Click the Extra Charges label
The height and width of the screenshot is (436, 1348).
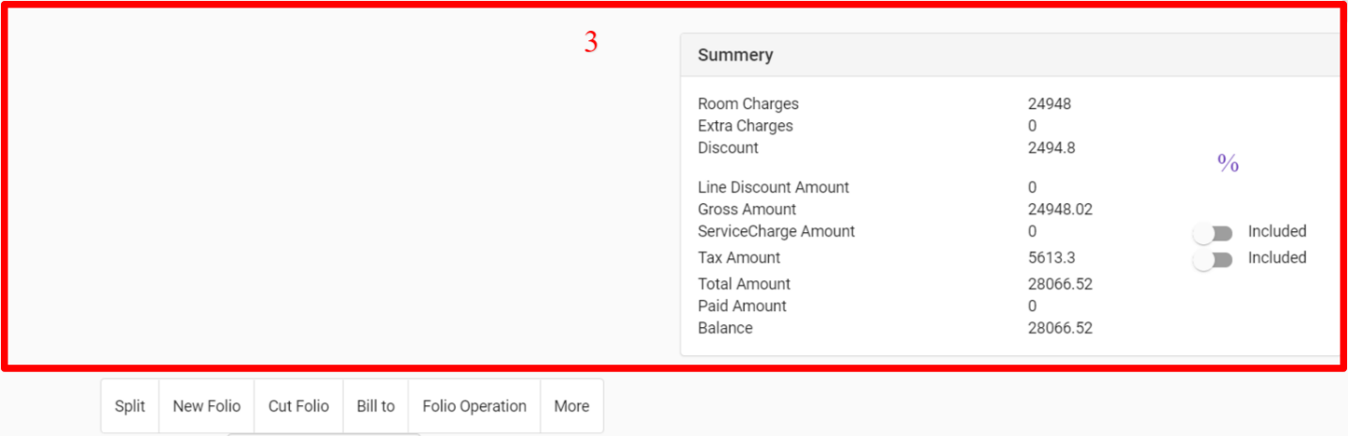pos(745,126)
